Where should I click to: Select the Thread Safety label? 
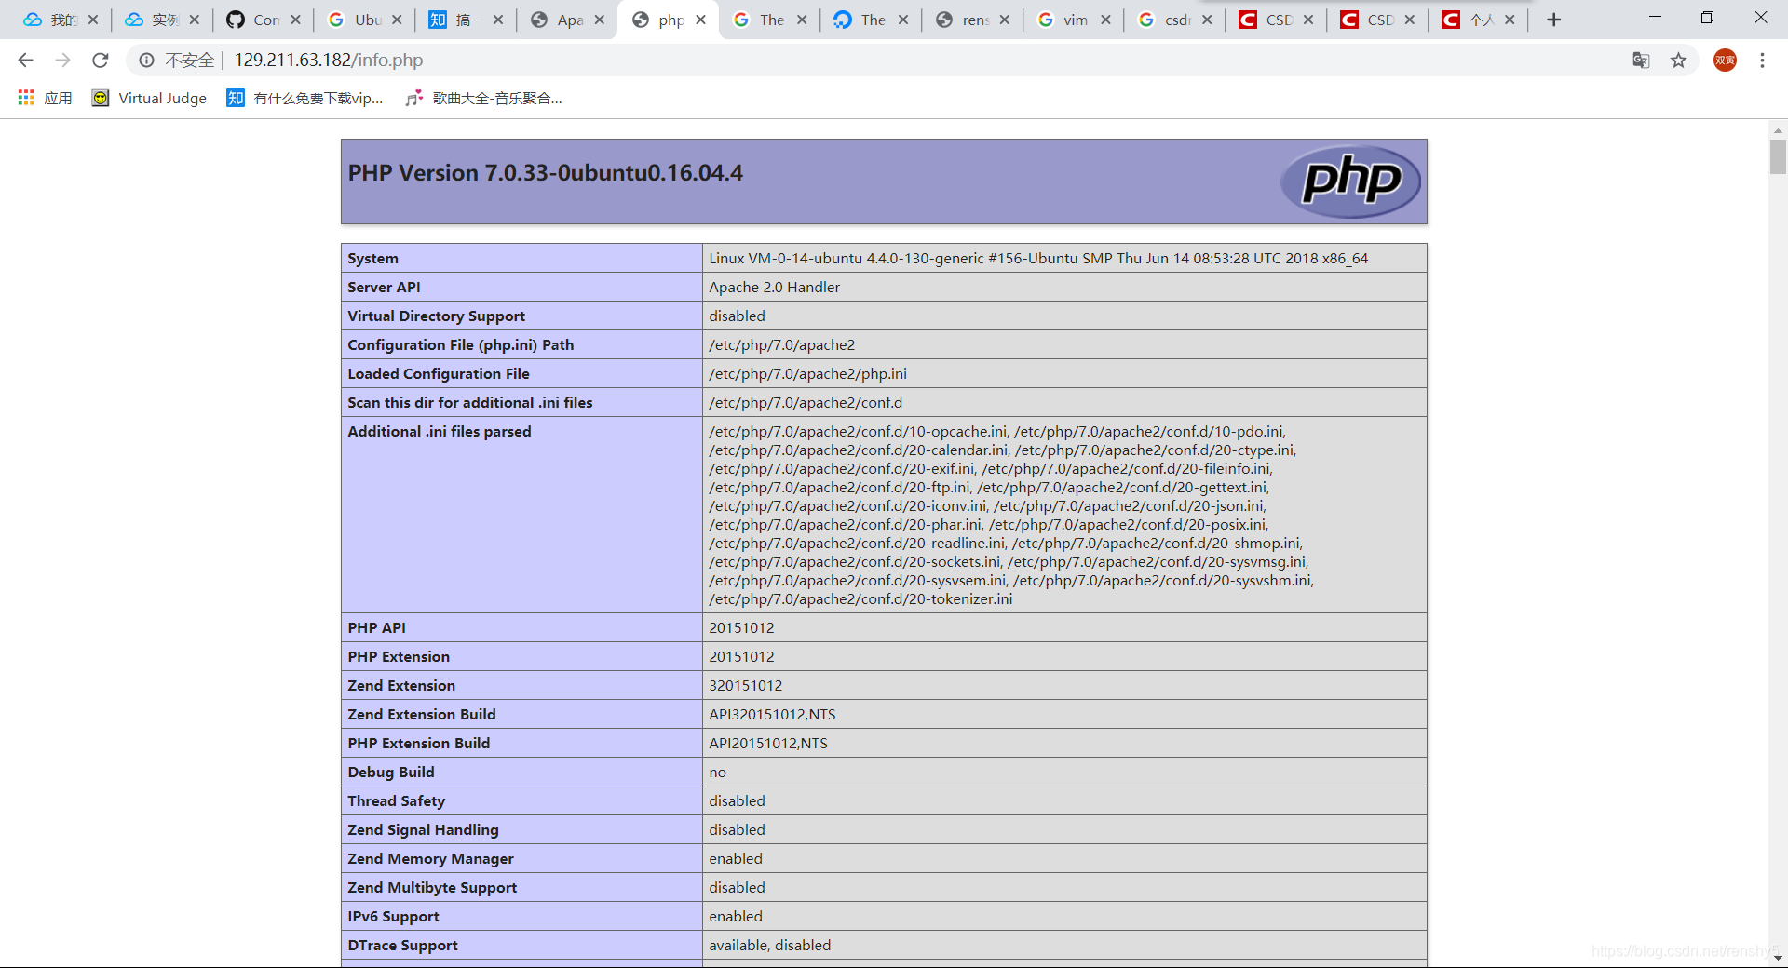396,801
